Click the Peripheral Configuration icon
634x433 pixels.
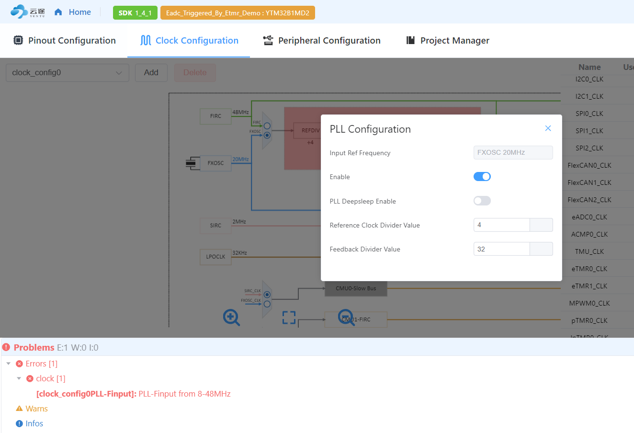click(x=268, y=40)
